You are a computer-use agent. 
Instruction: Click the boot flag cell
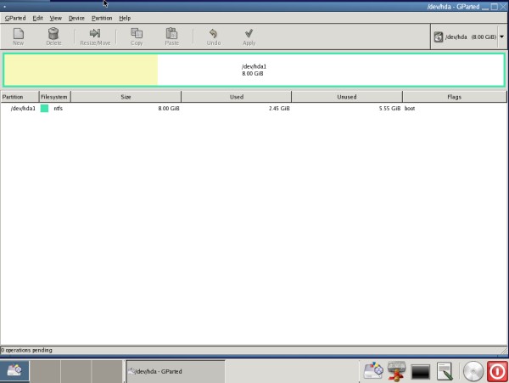coord(410,108)
